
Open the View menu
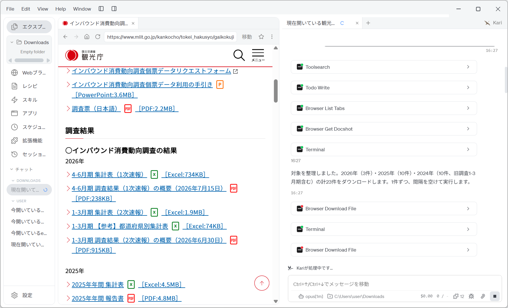tap(43, 9)
